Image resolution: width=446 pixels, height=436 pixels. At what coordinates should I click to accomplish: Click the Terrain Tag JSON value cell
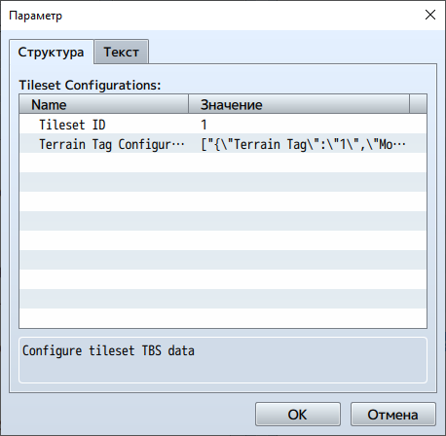pyautogui.click(x=303, y=144)
